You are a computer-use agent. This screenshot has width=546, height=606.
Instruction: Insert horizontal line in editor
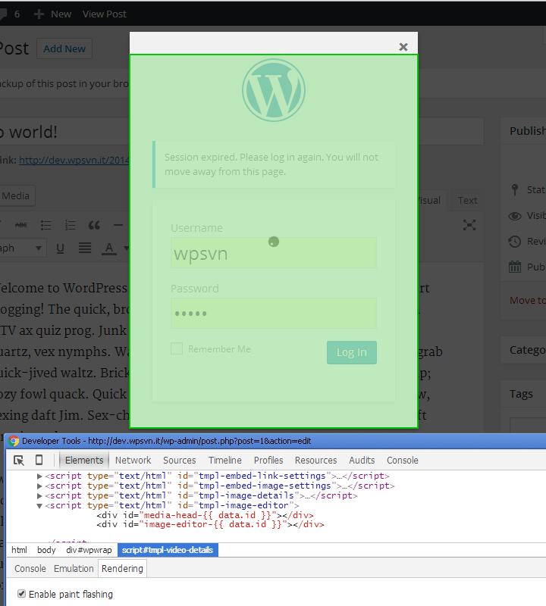[x=118, y=225]
